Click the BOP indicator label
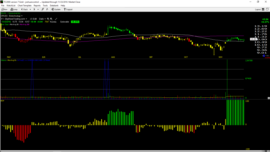The width and height of the screenshot is (270, 152). pos(2,101)
